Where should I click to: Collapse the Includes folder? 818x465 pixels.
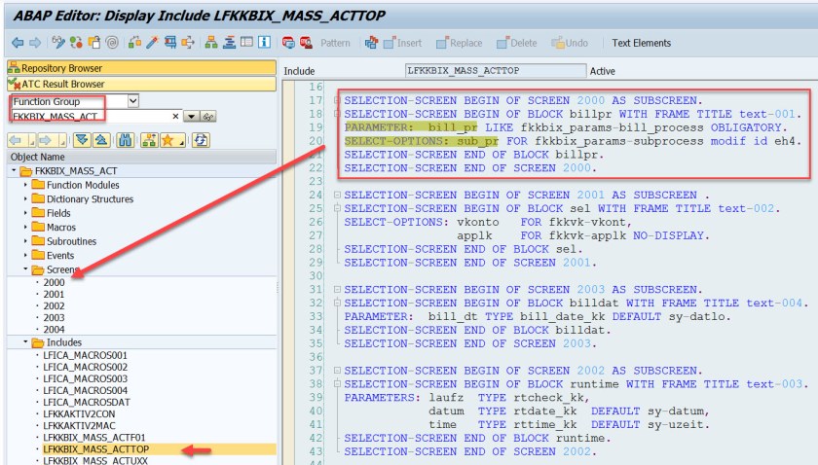point(25,342)
